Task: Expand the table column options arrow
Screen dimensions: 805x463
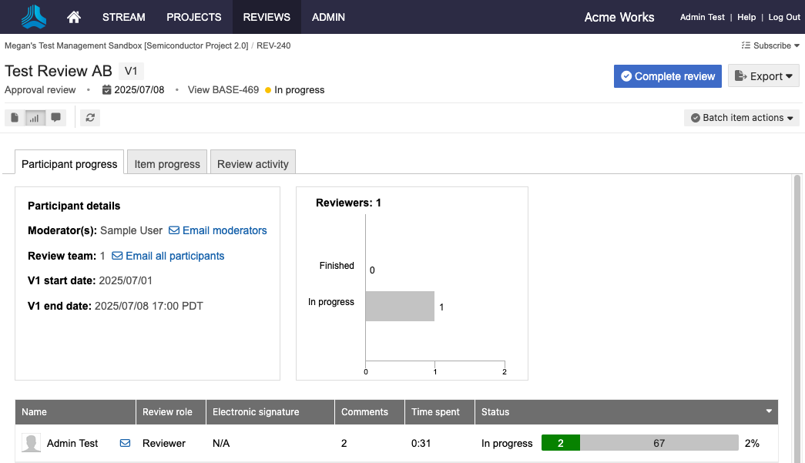Action: 768,411
